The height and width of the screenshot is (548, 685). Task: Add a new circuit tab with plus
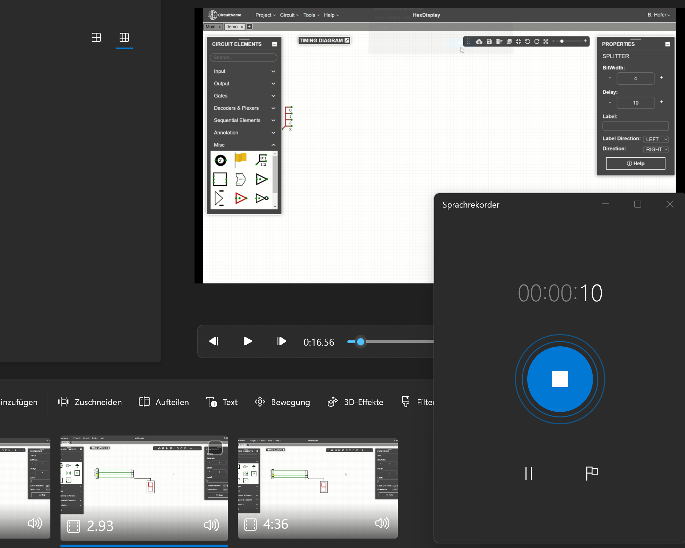[x=249, y=27]
